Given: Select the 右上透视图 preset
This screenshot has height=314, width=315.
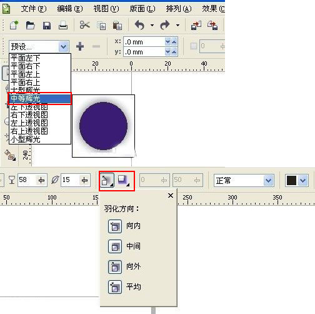Looking at the screenshot, I should (x=40, y=131).
